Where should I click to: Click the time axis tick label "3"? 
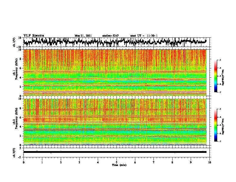80,162
